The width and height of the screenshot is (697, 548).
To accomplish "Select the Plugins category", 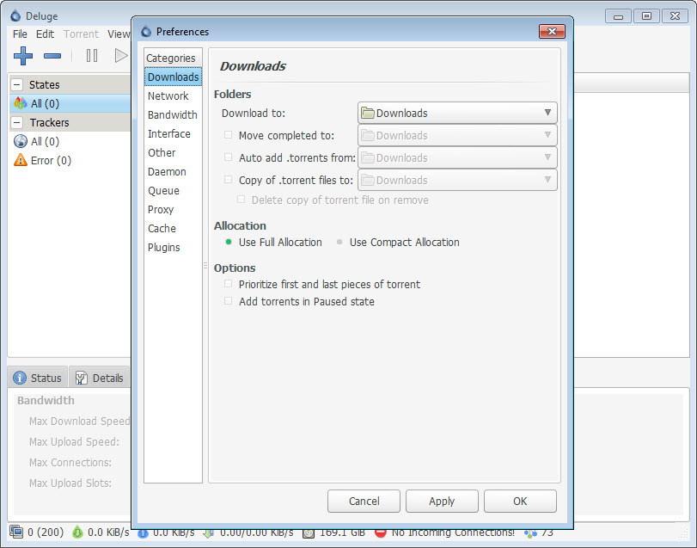I will (173, 247).
